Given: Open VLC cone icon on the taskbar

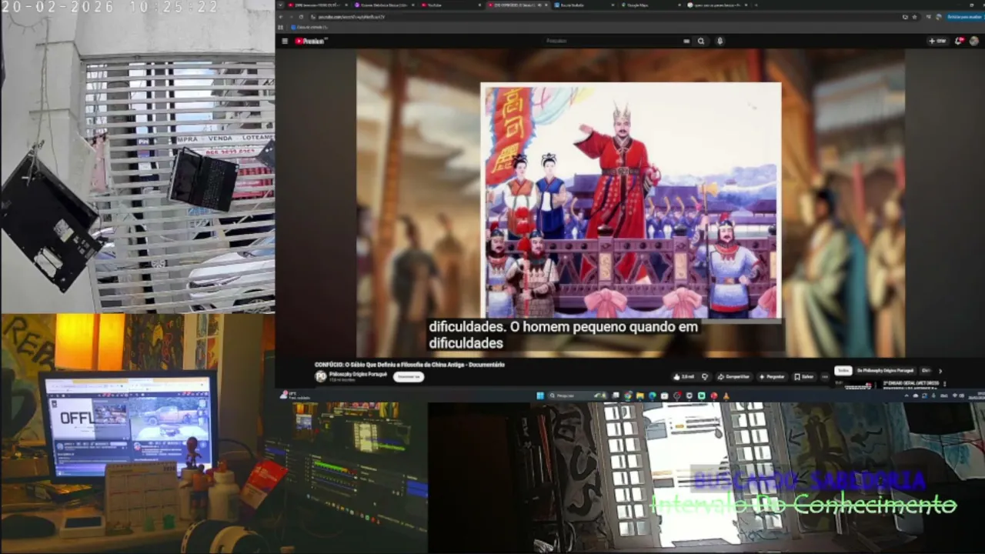Looking at the screenshot, I should pyautogui.click(x=726, y=396).
